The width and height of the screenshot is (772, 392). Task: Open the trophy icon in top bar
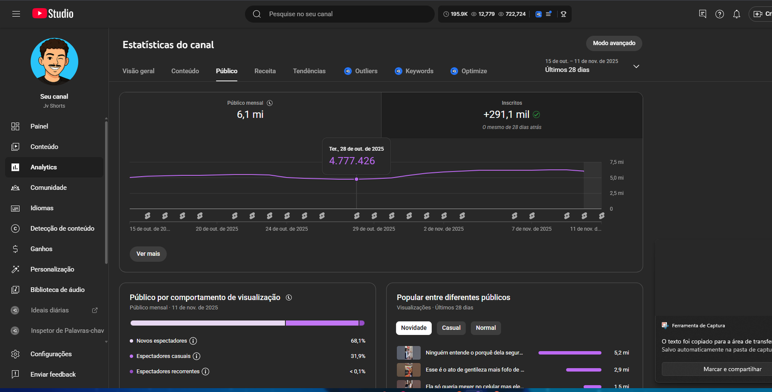tap(563, 14)
